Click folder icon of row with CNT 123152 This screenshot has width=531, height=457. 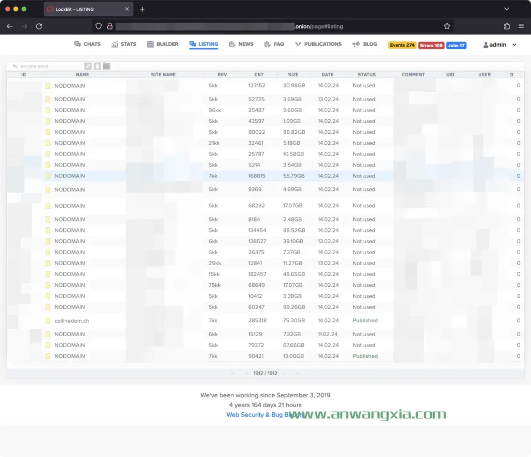coord(48,86)
